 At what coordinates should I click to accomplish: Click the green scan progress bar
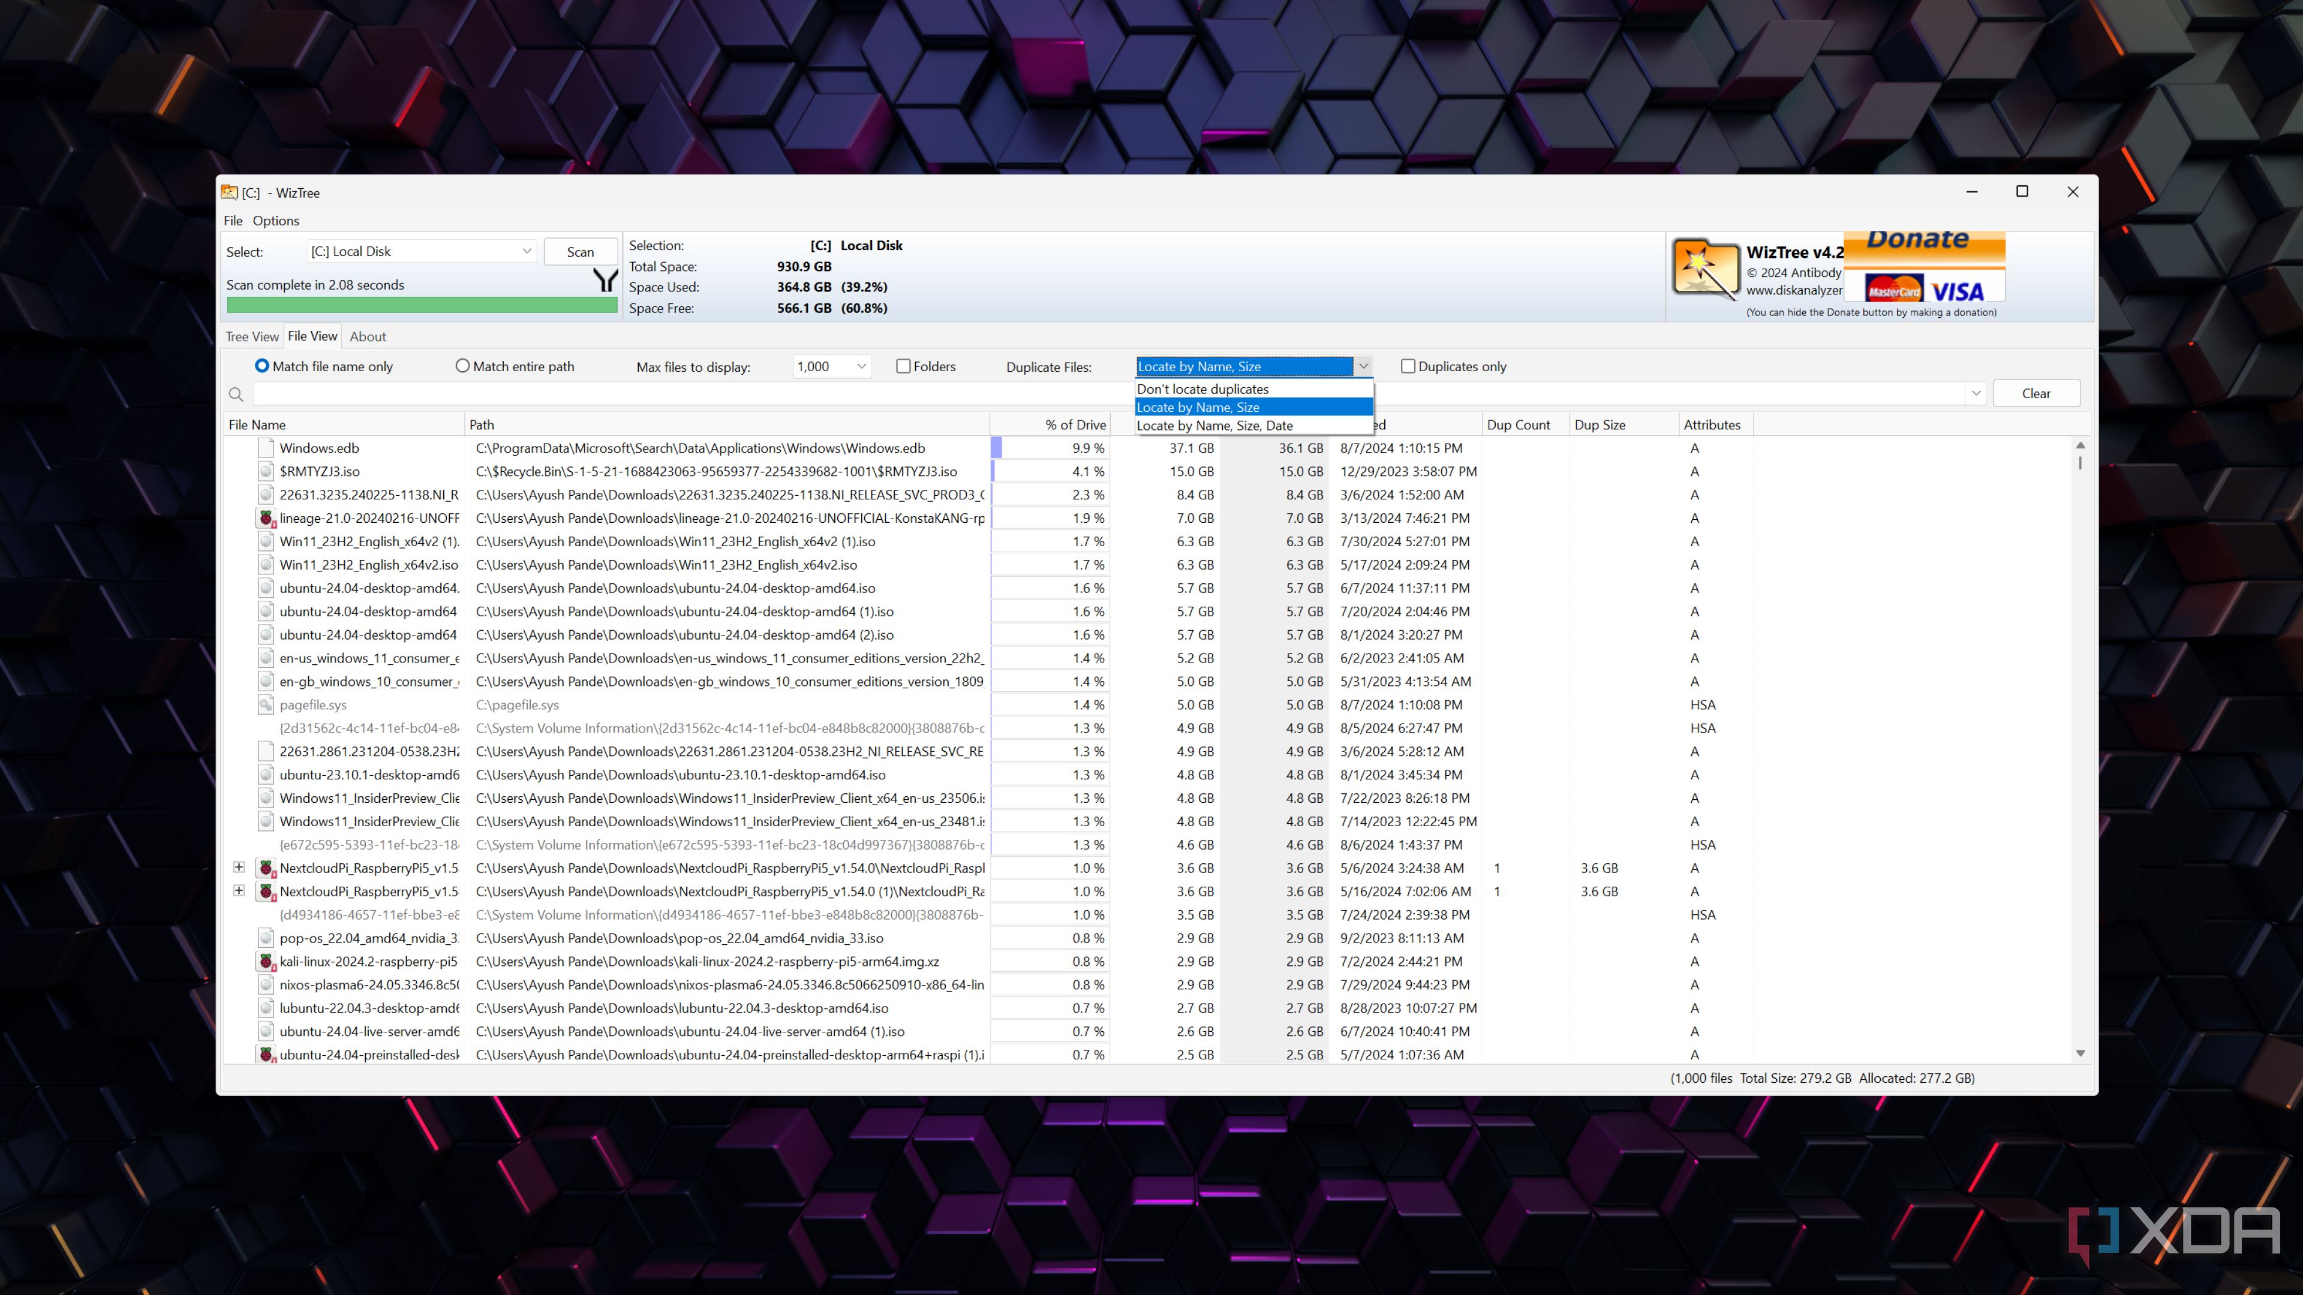coord(422,306)
